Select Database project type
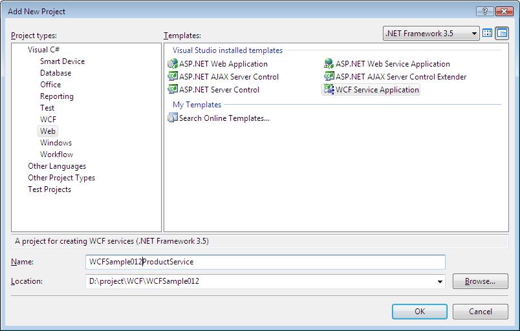Image resolution: width=520 pixels, height=331 pixels. 56,73
